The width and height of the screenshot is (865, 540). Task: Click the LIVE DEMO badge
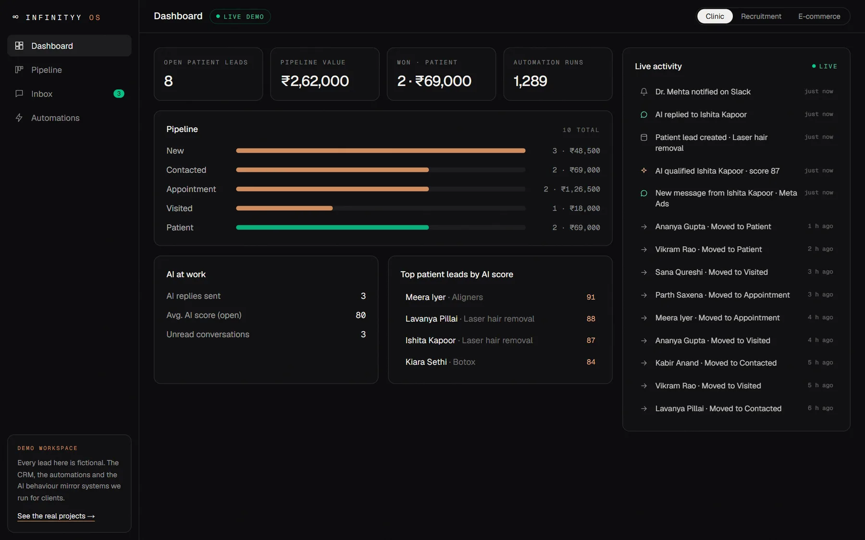(240, 16)
